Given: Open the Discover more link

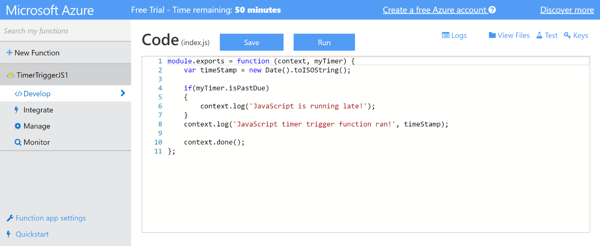Looking at the screenshot, I should pyautogui.click(x=567, y=10).
